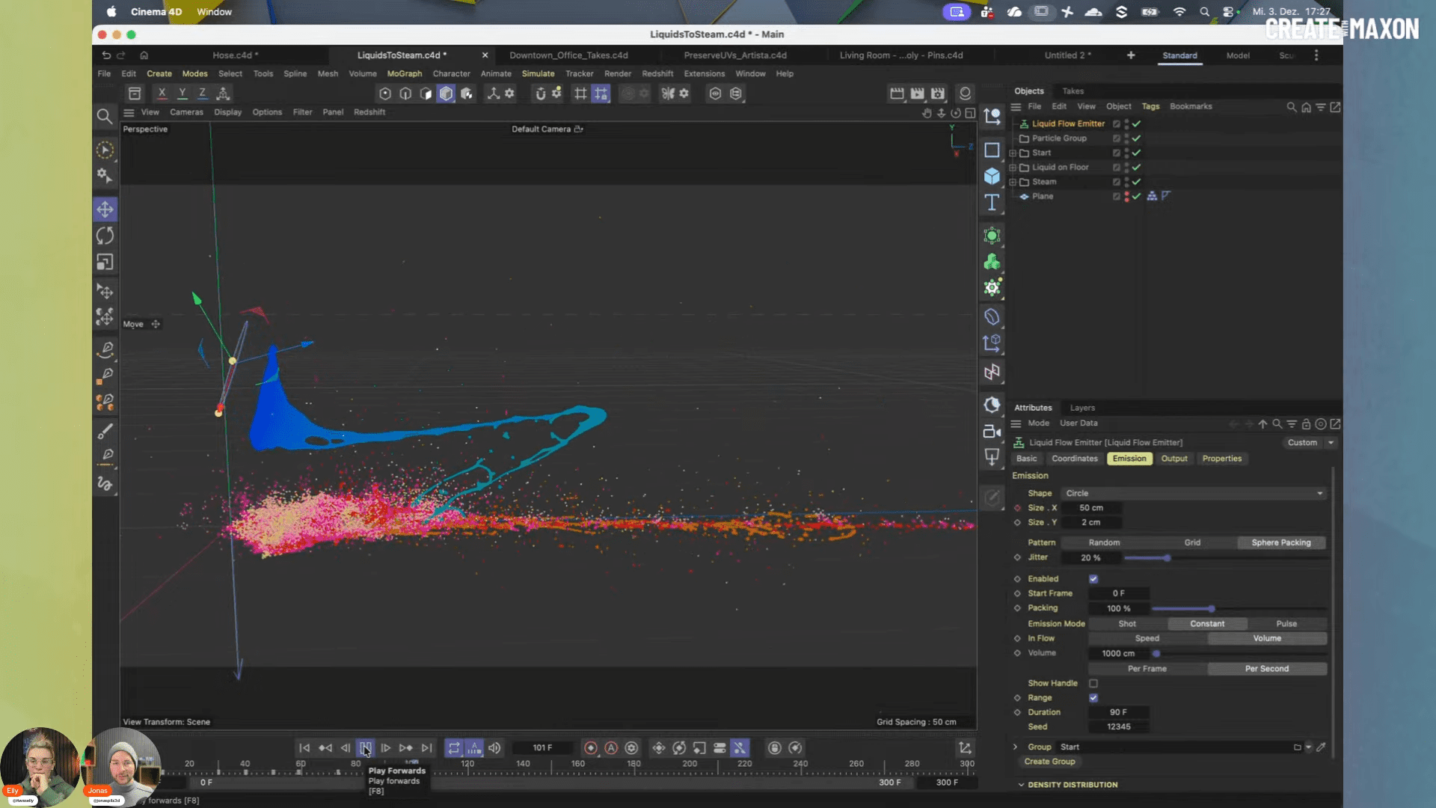The height and width of the screenshot is (808, 1436).
Task: Select Sphere Packing pattern button
Action: point(1281,542)
